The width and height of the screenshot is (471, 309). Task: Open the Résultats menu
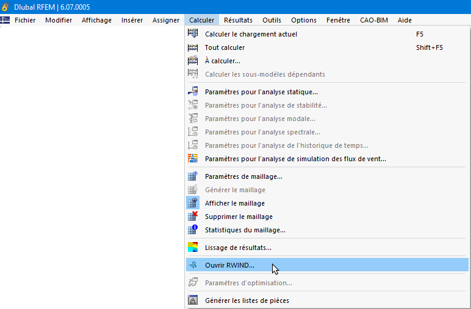pos(238,20)
